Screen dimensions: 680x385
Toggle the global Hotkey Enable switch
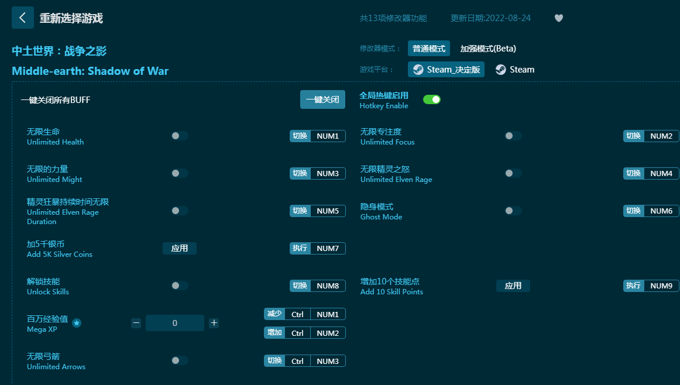point(432,99)
